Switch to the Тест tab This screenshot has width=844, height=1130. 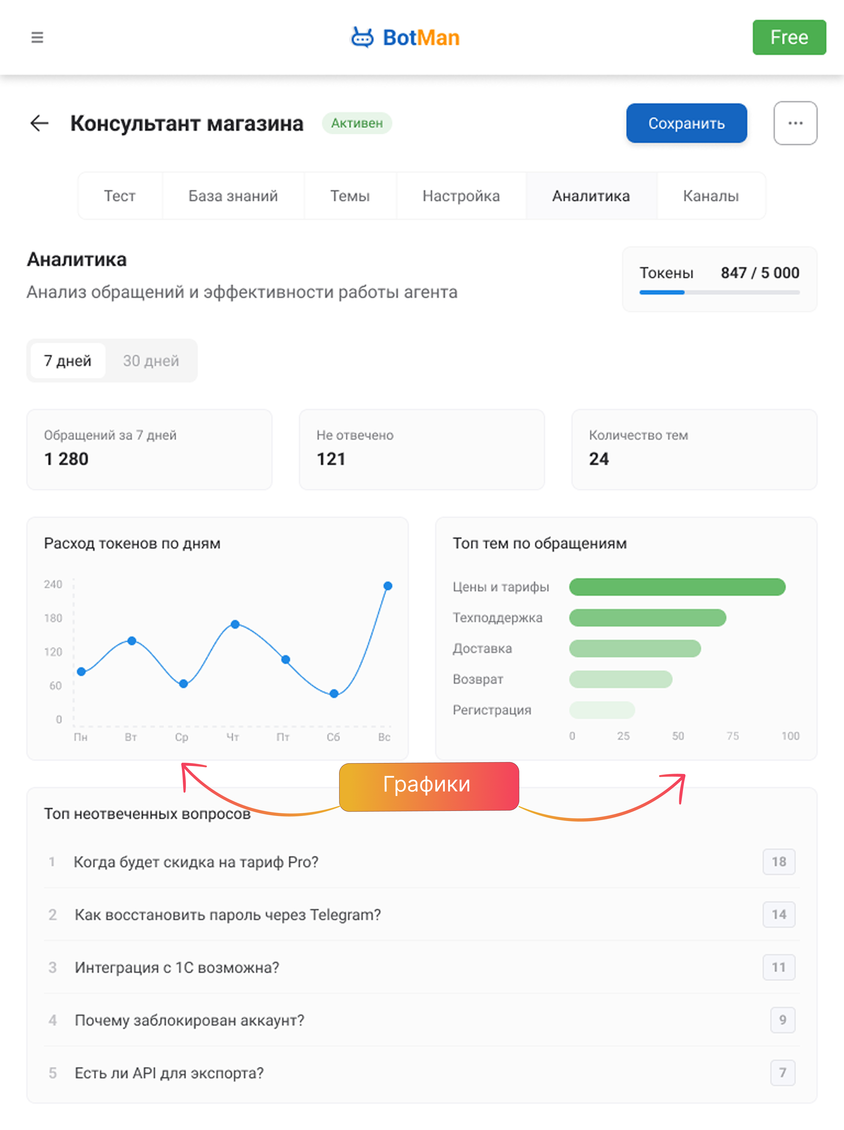[120, 196]
